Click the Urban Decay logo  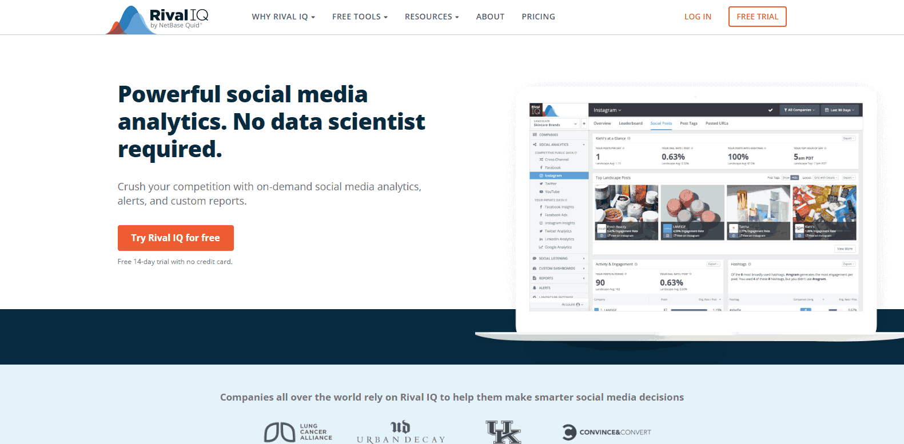coord(400,432)
